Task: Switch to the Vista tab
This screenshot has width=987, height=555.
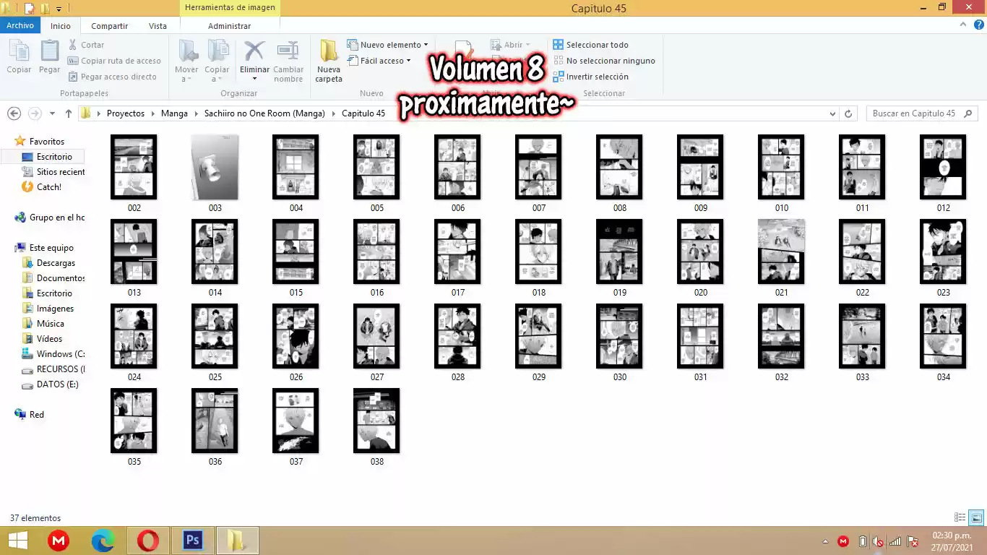Action: (x=158, y=26)
